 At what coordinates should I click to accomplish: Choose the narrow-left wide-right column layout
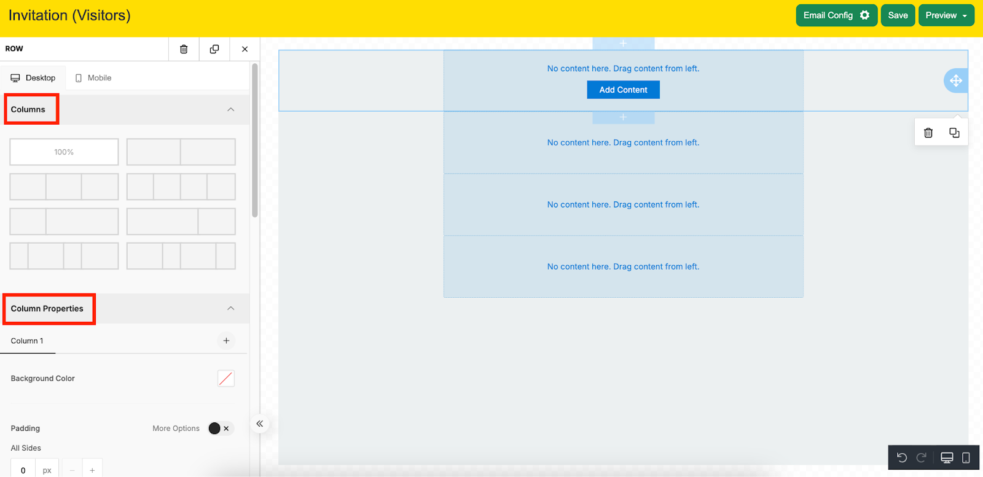pos(64,222)
